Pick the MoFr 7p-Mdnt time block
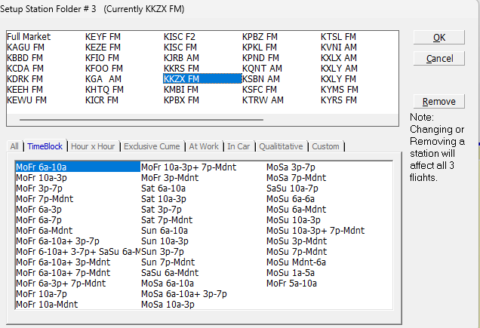The image size is (480, 328). 45,199
